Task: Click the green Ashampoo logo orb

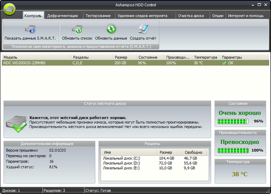Action: [9, 9]
